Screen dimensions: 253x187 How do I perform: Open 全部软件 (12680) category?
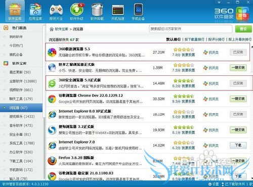point(23,81)
